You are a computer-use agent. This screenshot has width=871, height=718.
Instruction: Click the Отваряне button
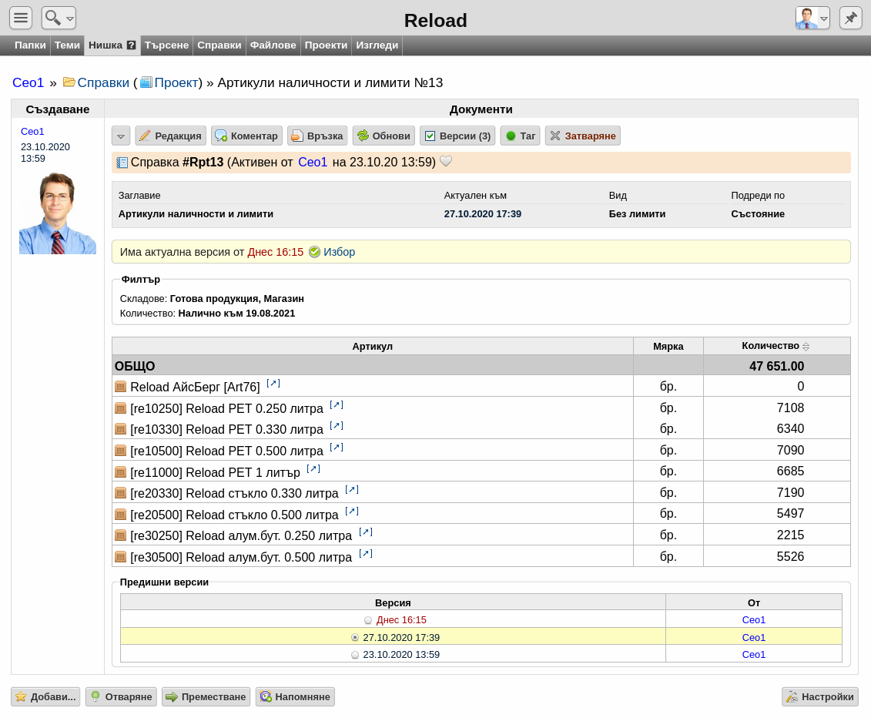[x=121, y=697]
